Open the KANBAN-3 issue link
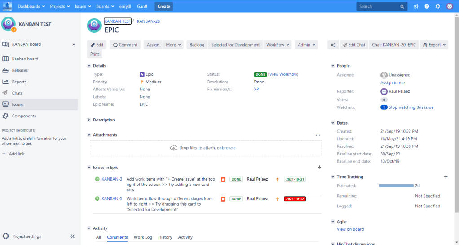This screenshot has width=459, height=245. pos(112,179)
